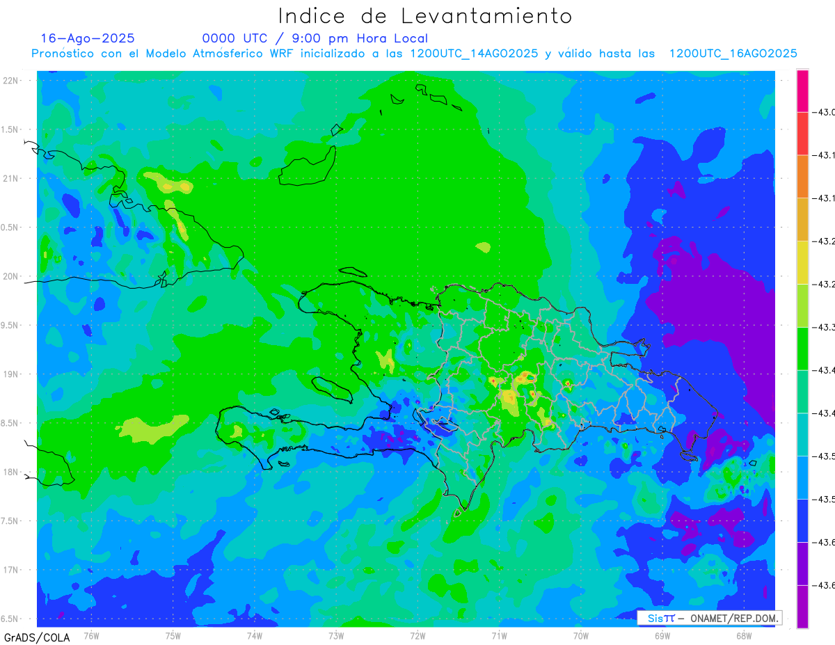Click the '75W' longitude label
Viewport: 835px width, 645px height.
pyautogui.click(x=173, y=635)
